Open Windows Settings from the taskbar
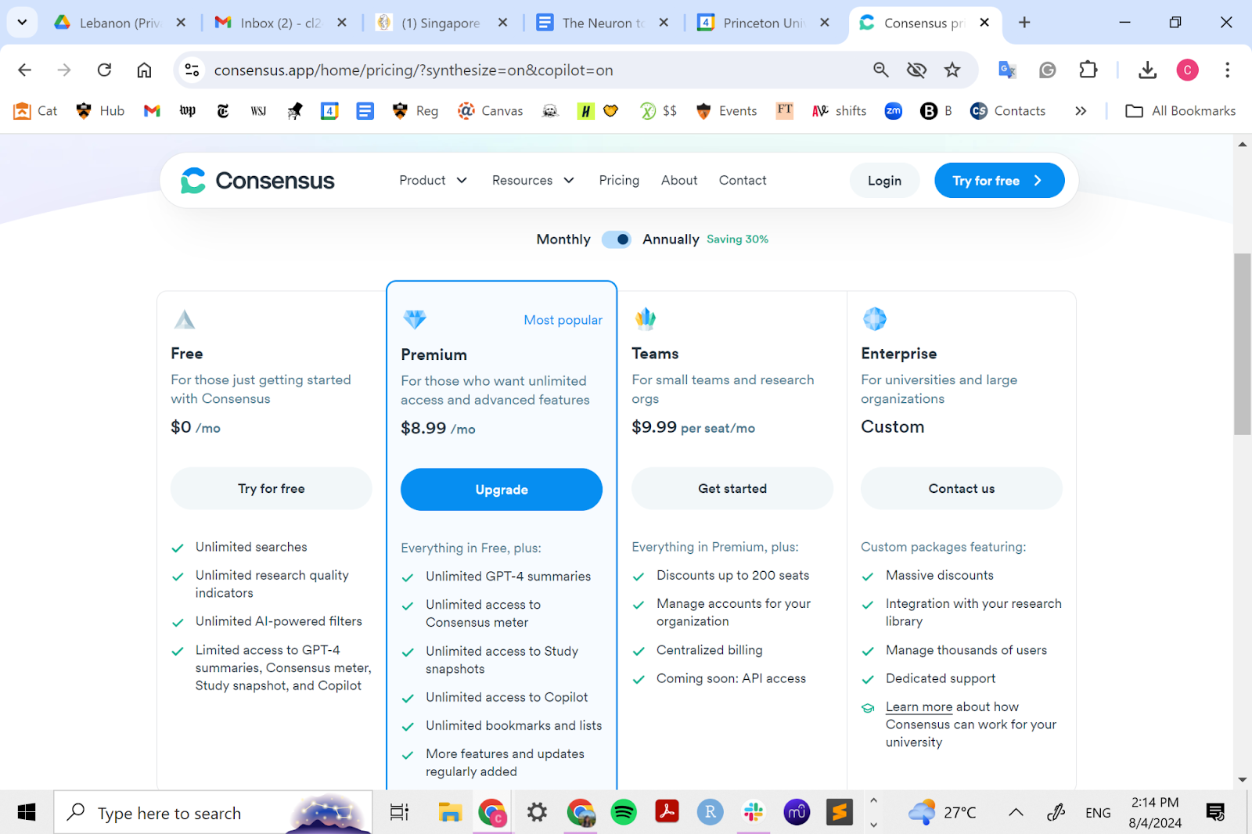The height and width of the screenshot is (834, 1252). [x=537, y=812]
